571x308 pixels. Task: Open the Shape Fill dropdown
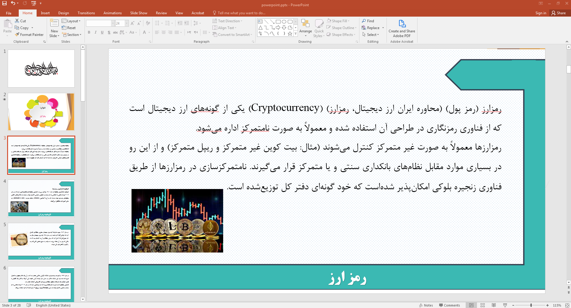(338, 21)
